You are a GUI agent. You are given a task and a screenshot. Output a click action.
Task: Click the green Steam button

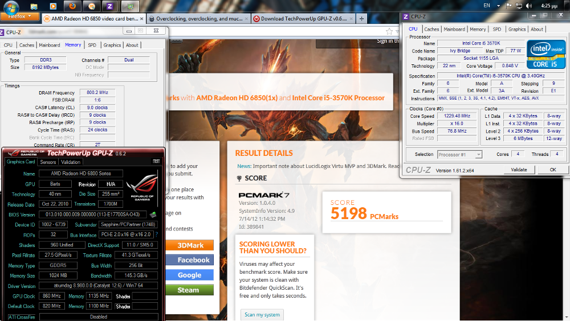[x=190, y=290]
